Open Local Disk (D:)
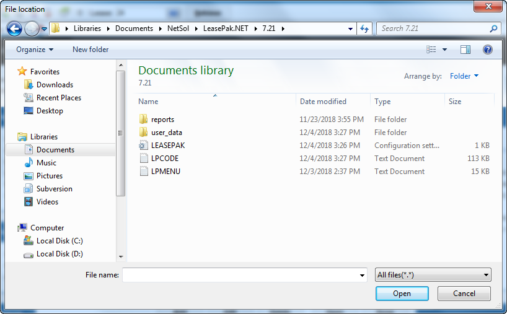This screenshot has width=507, height=314. point(60,253)
